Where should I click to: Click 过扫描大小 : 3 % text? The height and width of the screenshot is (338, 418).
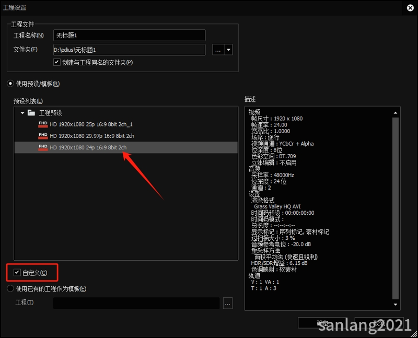[273, 238]
